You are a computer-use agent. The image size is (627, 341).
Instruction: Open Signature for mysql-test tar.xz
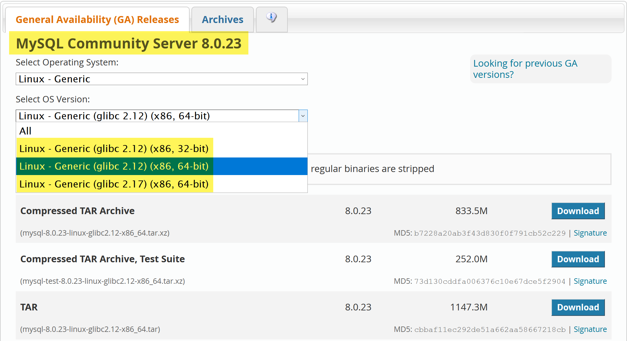tap(590, 281)
